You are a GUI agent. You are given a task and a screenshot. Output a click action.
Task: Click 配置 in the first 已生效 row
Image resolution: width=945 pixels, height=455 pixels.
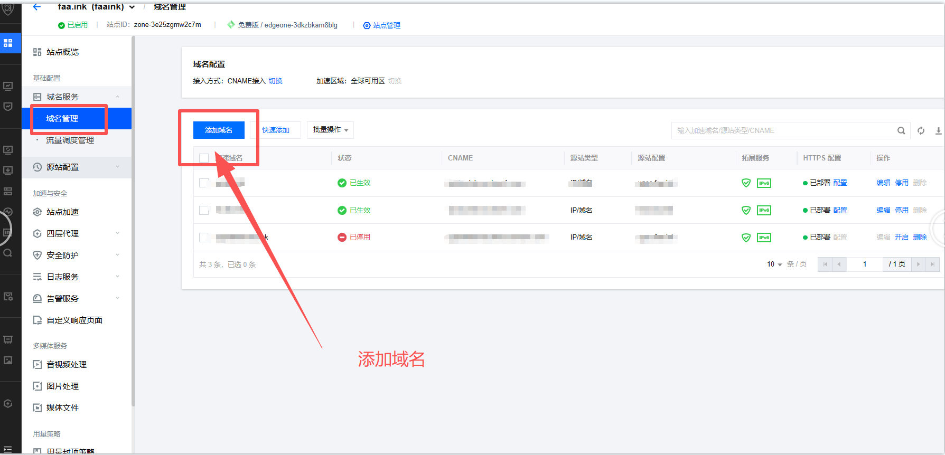[x=840, y=183]
